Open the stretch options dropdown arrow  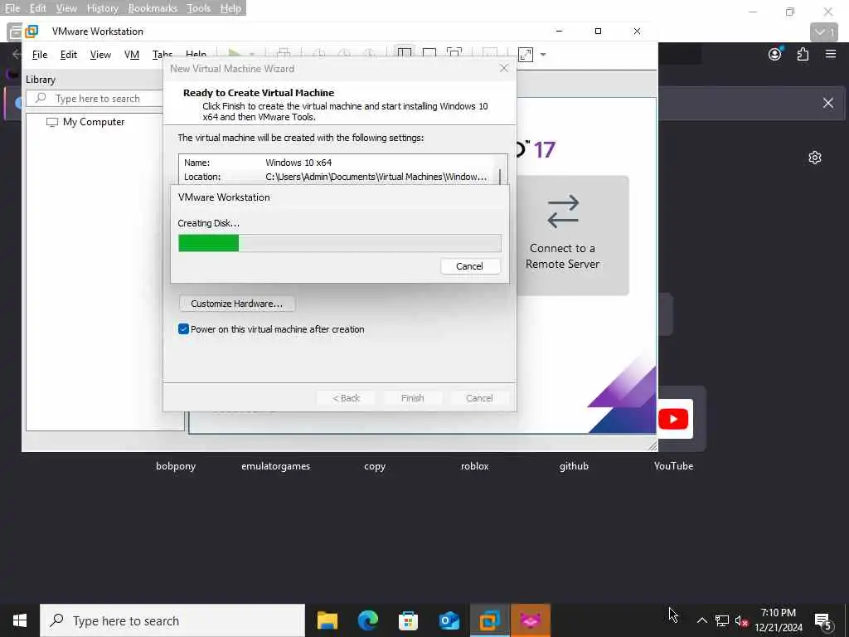(x=543, y=54)
